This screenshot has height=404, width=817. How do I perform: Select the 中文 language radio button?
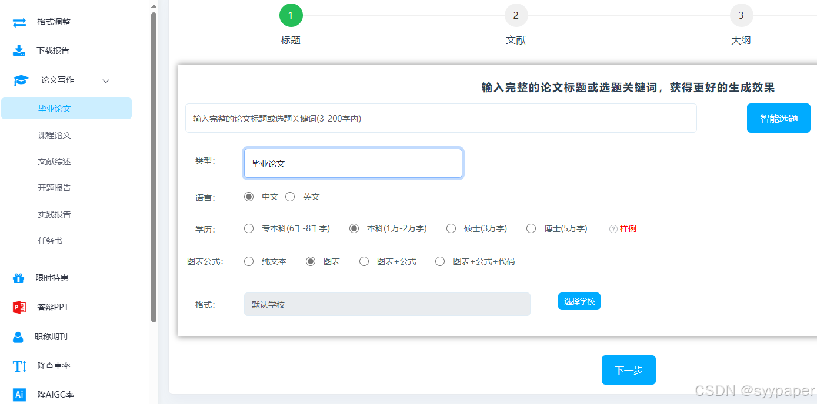[249, 197]
